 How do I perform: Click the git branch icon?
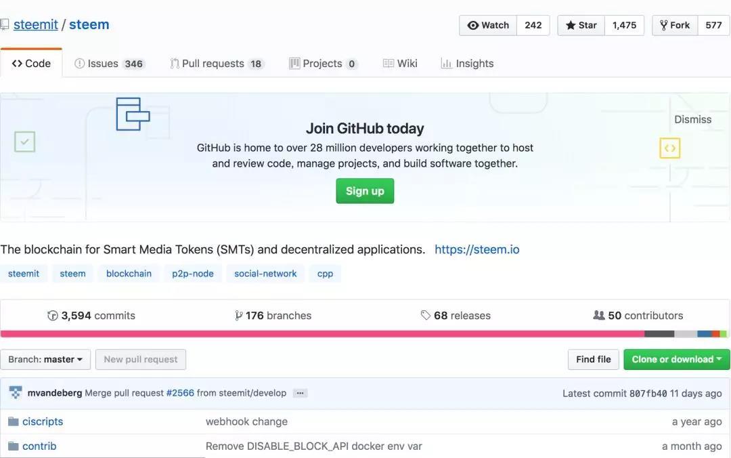tap(239, 316)
